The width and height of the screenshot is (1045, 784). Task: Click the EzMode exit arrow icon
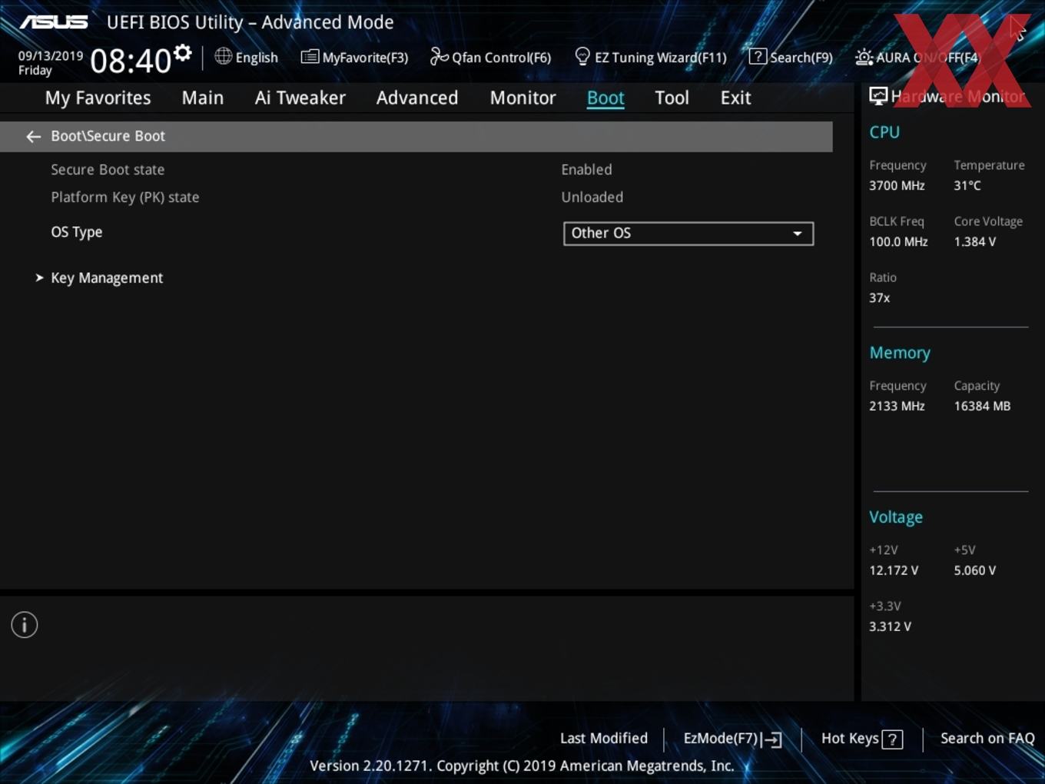point(772,739)
